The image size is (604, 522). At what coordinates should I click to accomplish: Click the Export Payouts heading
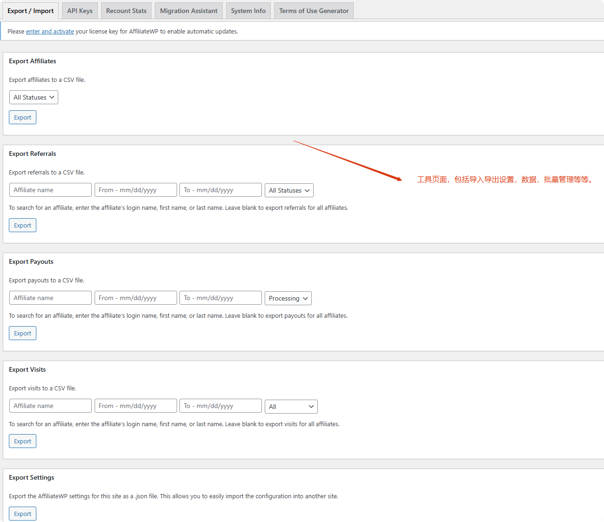[31, 261]
